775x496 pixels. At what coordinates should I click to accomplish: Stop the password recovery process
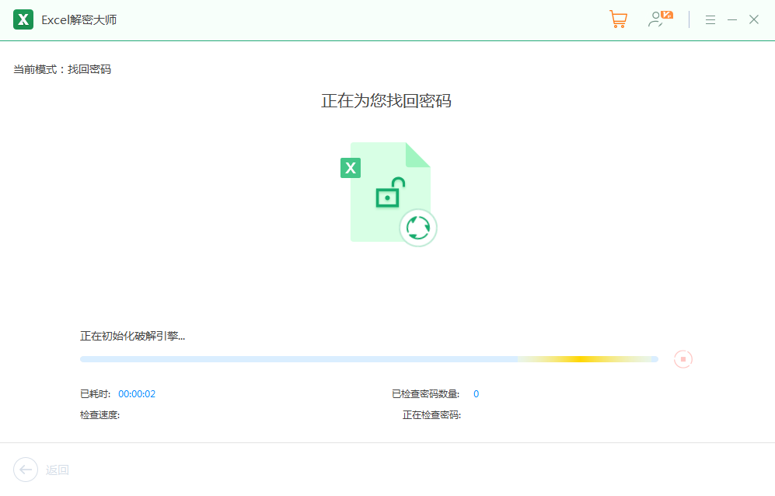pyautogui.click(x=683, y=359)
